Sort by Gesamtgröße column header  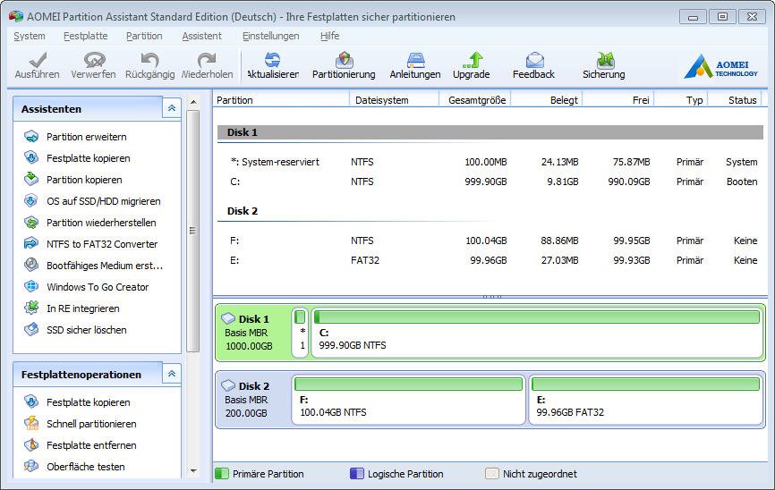click(475, 100)
